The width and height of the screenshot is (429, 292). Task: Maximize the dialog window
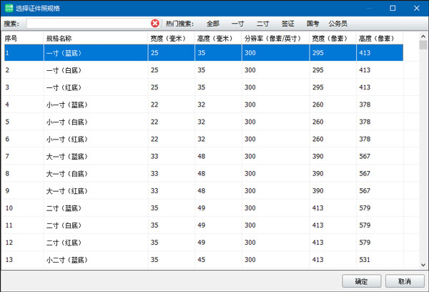point(393,8)
